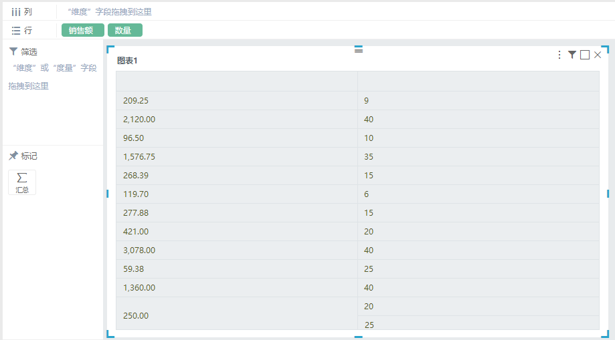Click the 图表1 chart title
Screen dimensions: 615x340
tap(127, 61)
